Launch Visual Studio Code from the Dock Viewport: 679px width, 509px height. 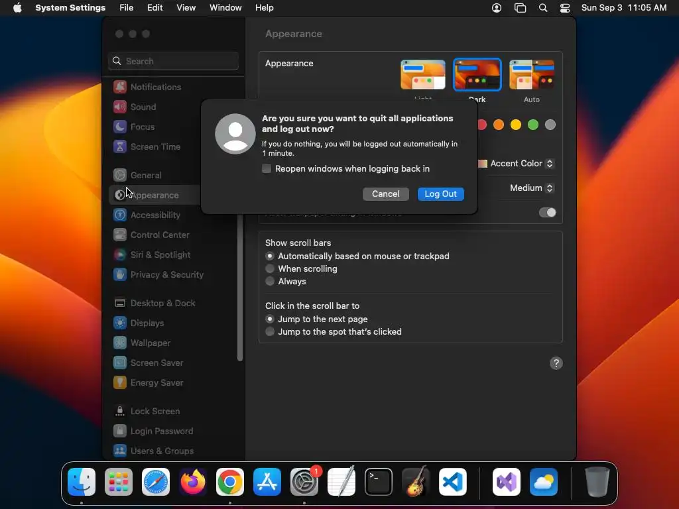(453, 482)
